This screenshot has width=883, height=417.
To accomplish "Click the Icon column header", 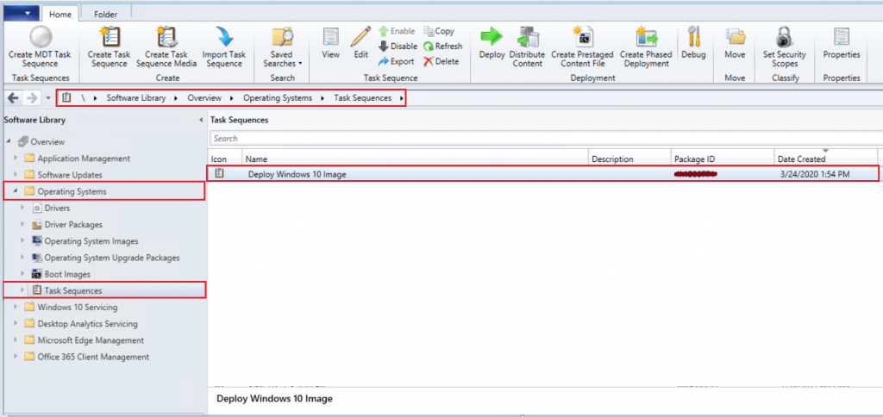I will 225,159.
